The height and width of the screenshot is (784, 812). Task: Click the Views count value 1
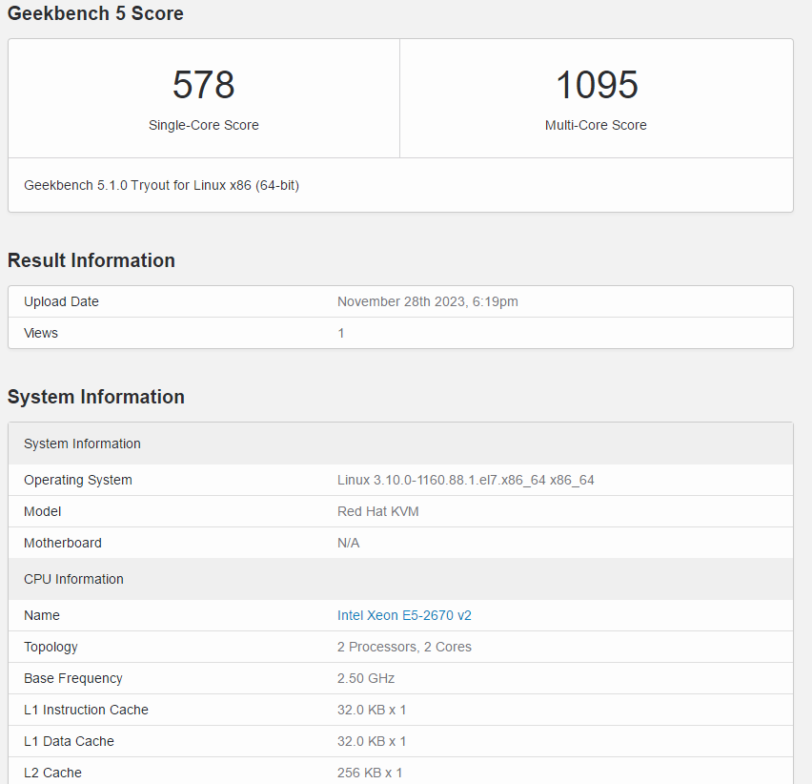[x=341, y=333]
